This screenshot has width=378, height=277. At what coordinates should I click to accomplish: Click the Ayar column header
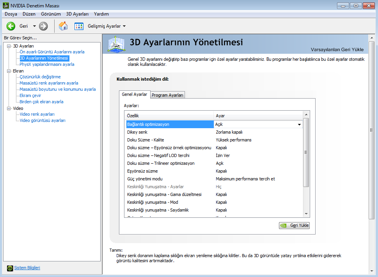258,116
